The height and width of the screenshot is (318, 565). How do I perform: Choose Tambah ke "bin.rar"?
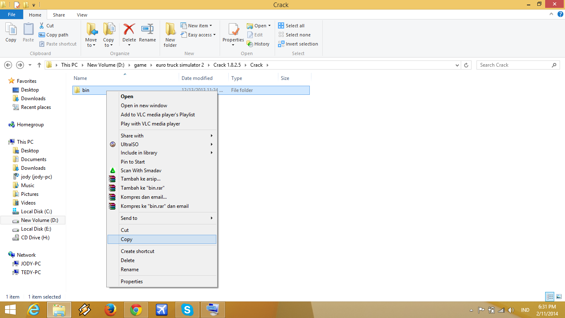tap(162, 188)
